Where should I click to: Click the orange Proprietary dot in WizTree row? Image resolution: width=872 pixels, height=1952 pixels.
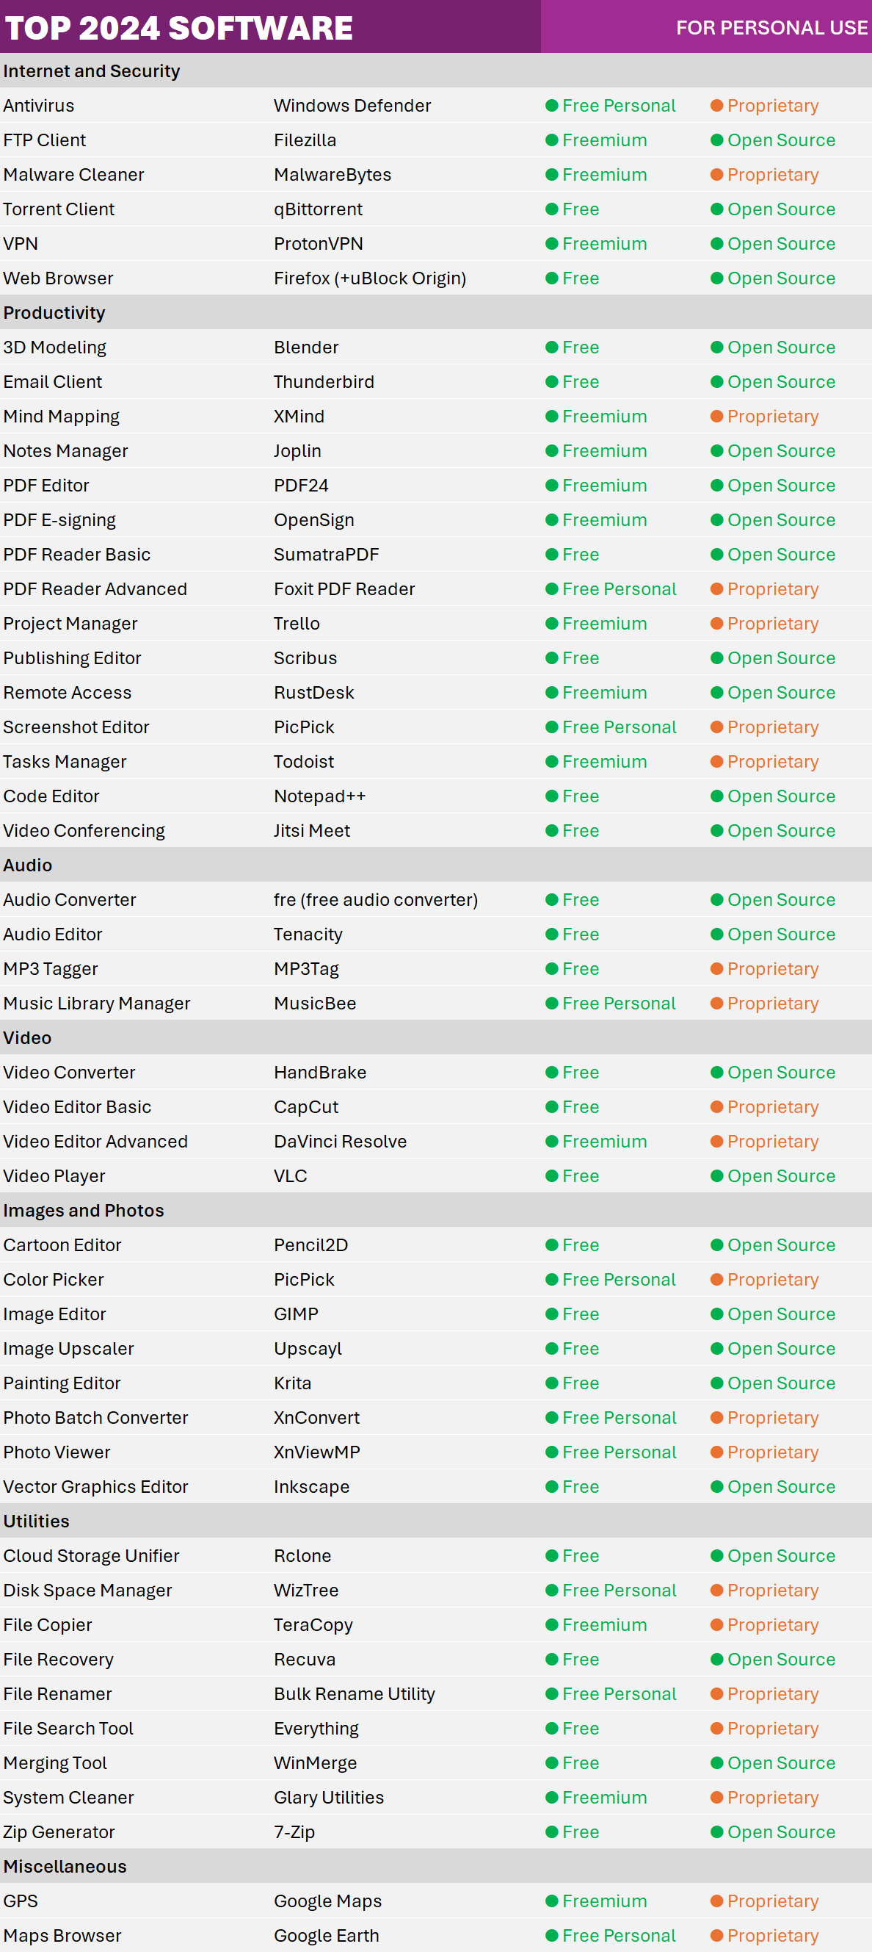point(717,1591)
